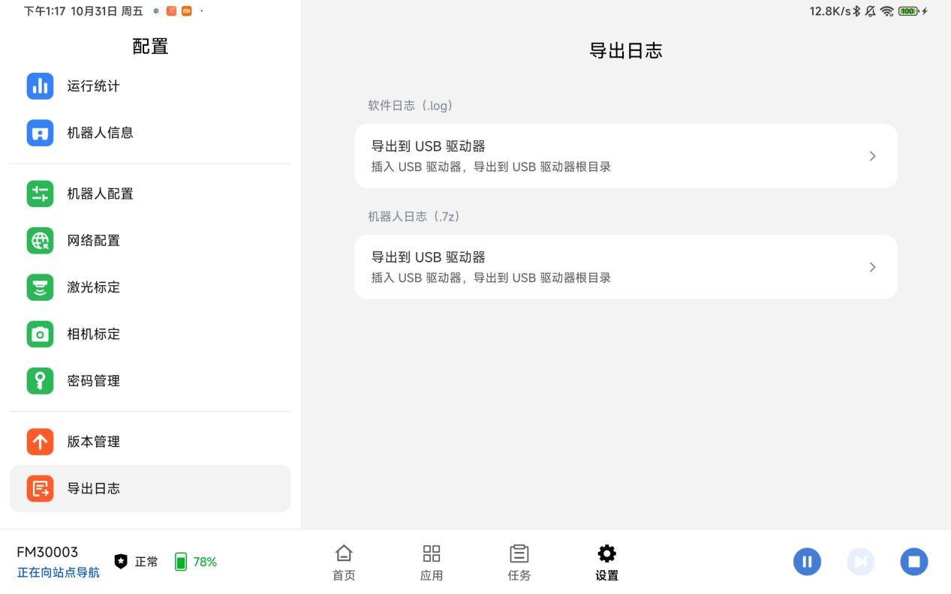
Task: Switch to the 首页 home tab
Action: [x=344, y=562]
